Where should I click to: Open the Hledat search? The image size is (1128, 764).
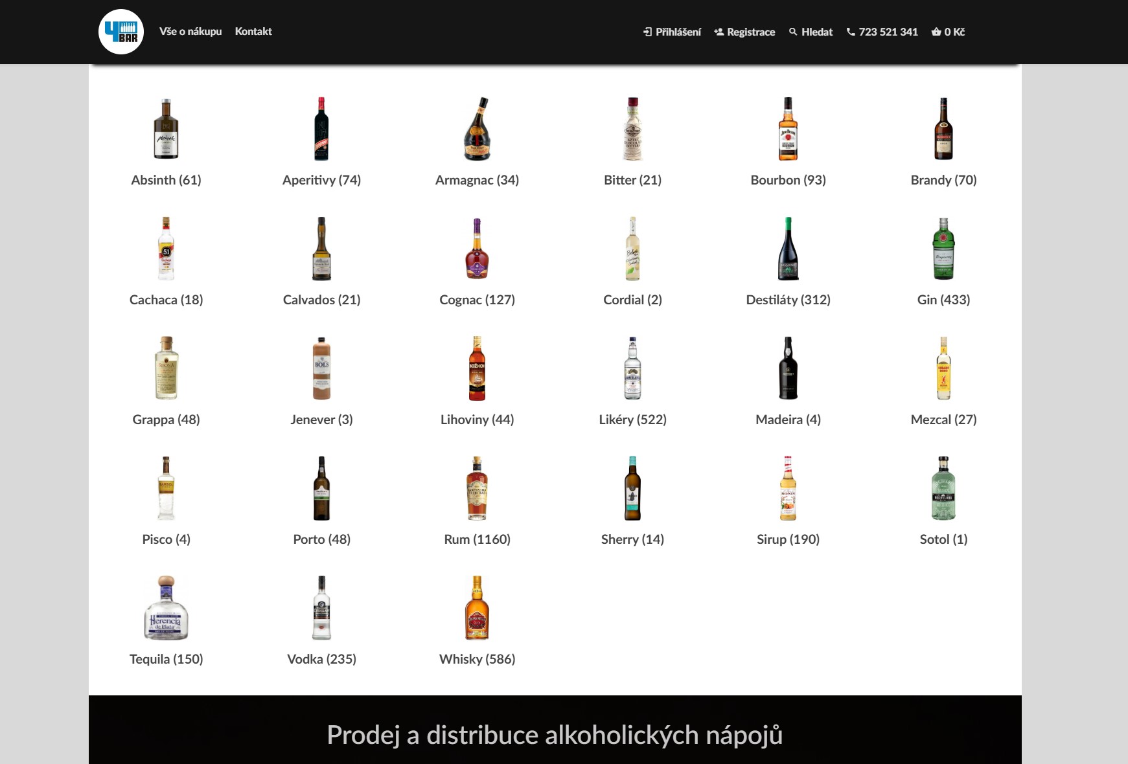point(811,32)
